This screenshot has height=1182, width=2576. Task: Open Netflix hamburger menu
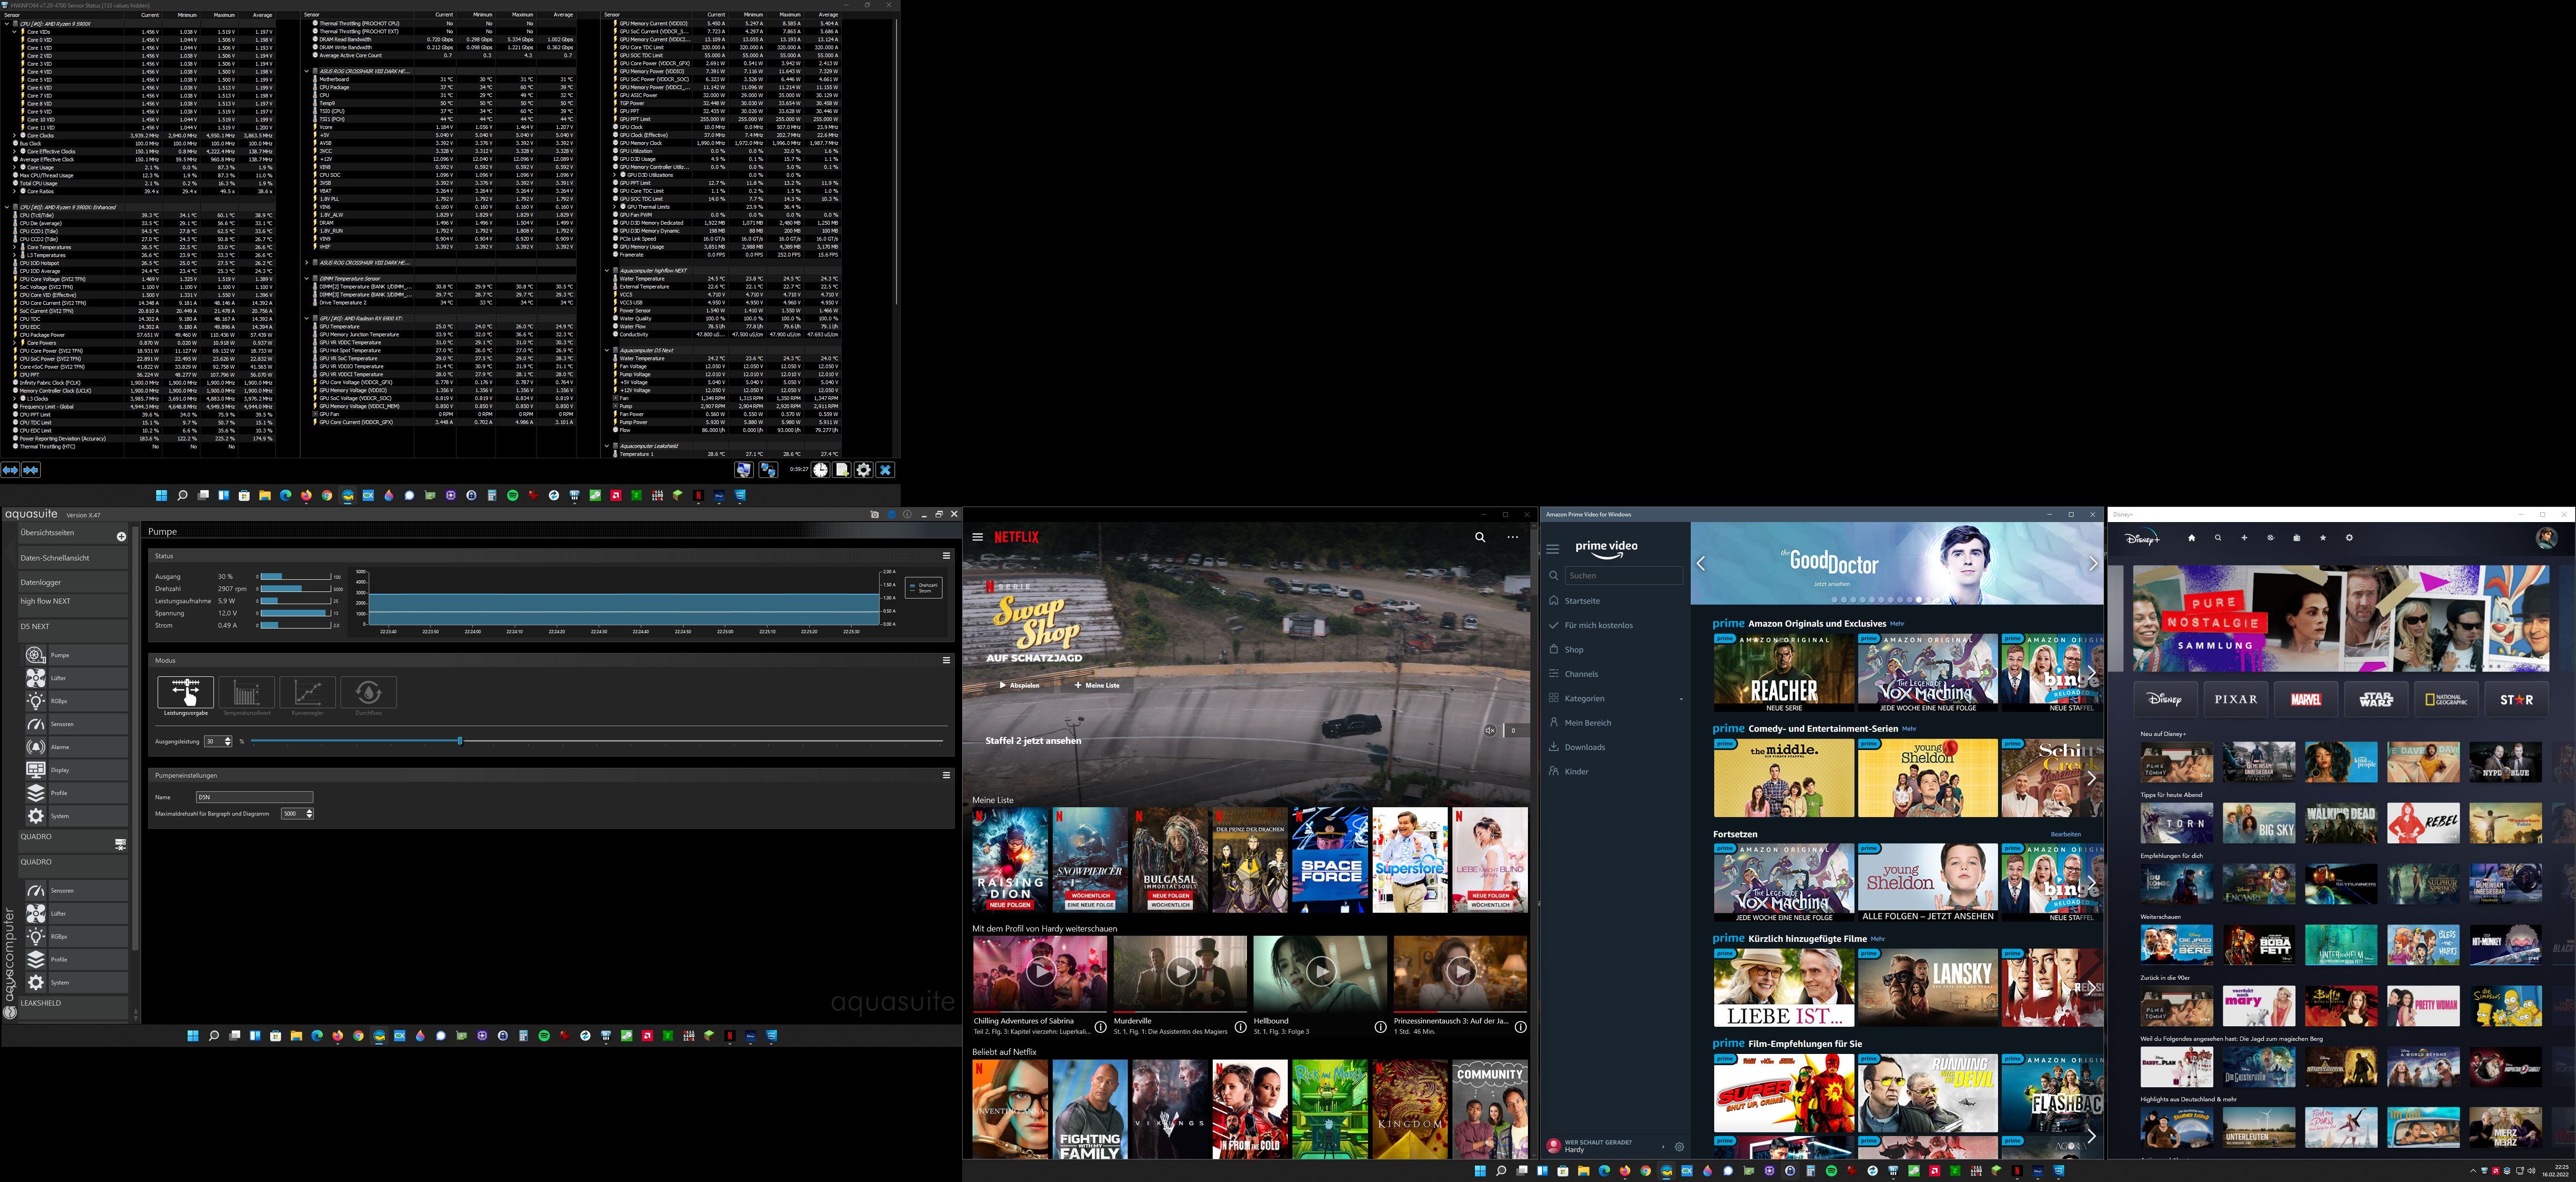tap(977, 537)
